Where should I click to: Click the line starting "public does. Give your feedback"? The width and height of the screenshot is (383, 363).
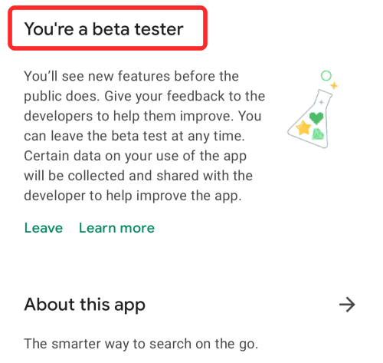tap(145, 97)
